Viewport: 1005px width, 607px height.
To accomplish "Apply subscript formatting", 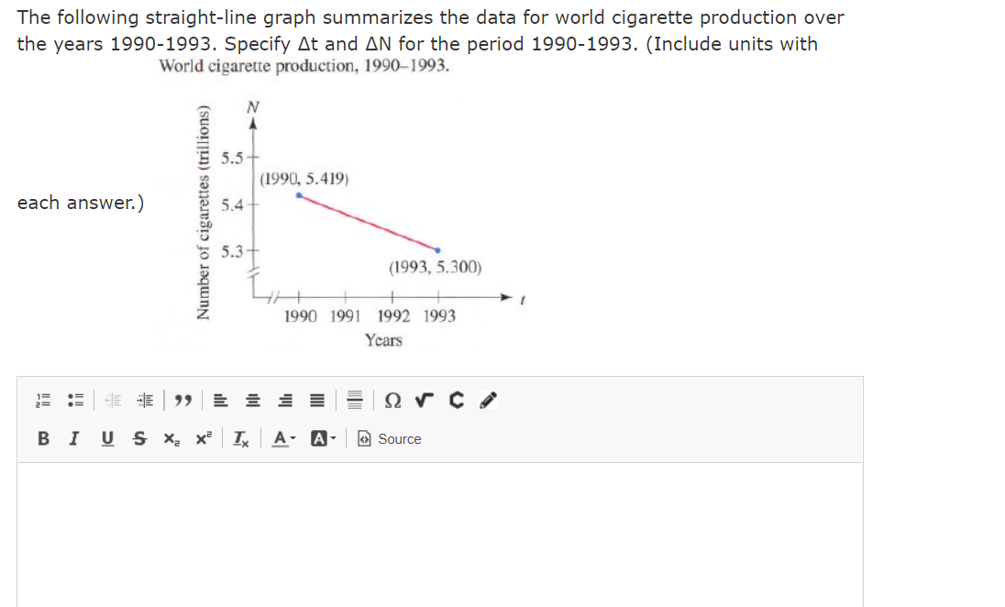I will click(x=171, y=439).
